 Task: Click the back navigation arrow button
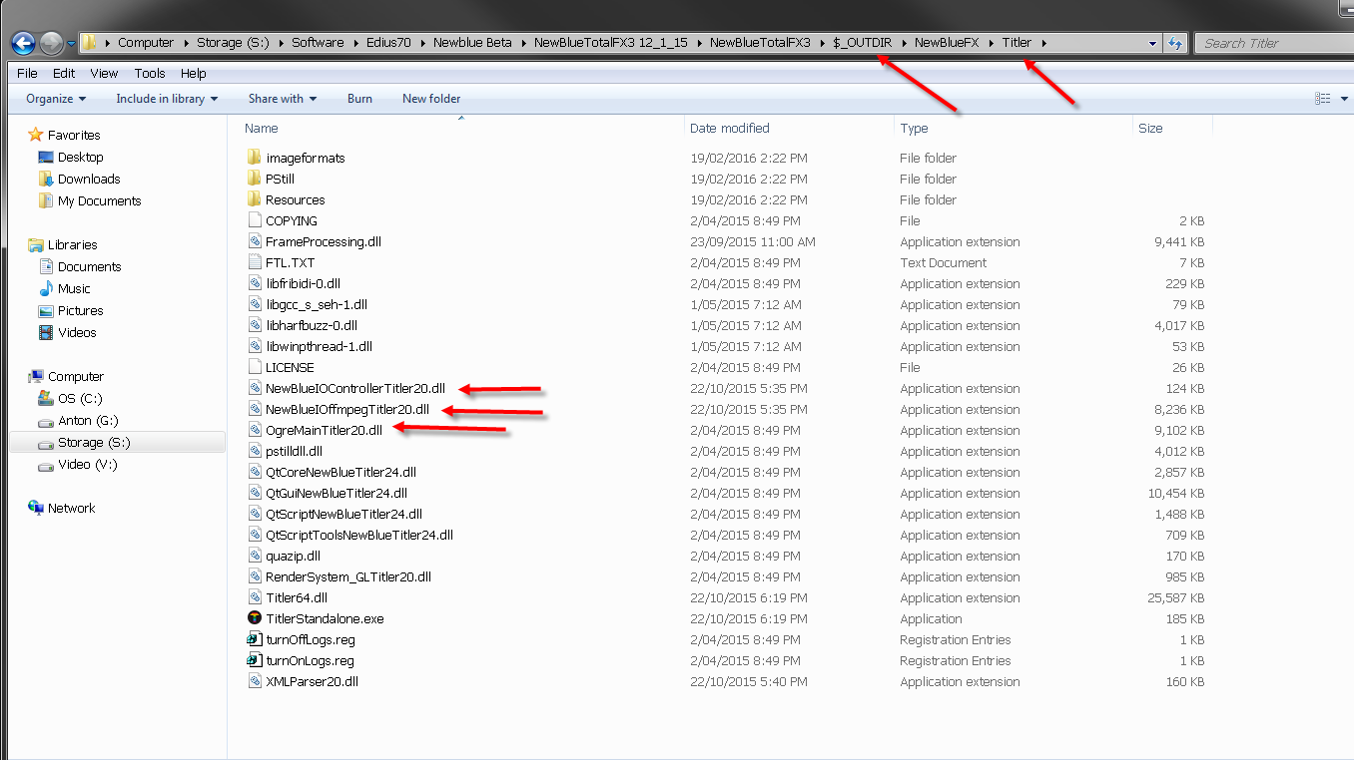click(22, 43)
